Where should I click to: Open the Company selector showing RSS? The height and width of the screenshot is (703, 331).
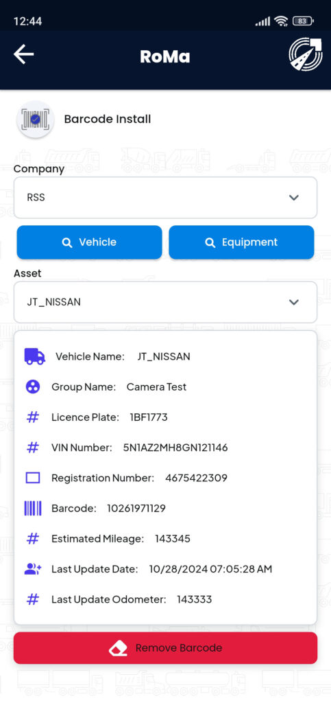(x=166, y=197)
